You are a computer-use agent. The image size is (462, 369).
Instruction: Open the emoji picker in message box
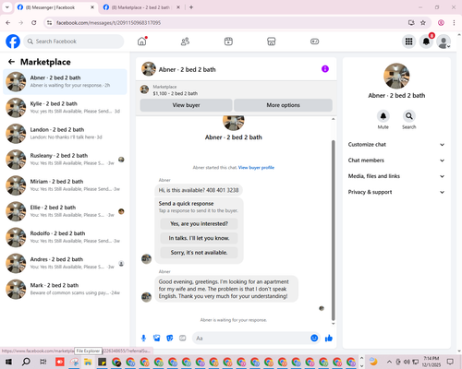coord(314,339)
